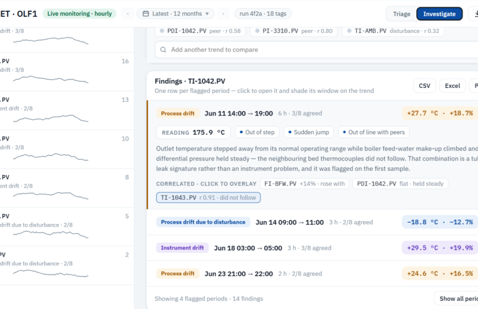Select PI-3310.PV peer comparison chip
This screenshot has height=309, width=478.
pyautogui.click(x=294, y=31)
